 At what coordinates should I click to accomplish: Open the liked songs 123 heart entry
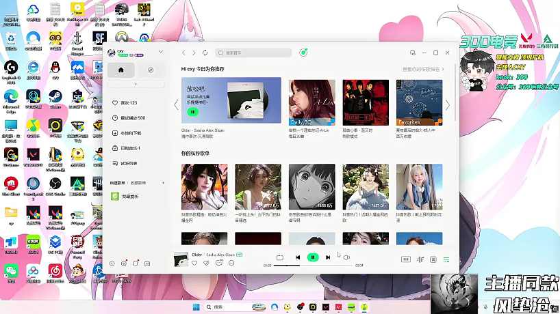coord(125,102)
